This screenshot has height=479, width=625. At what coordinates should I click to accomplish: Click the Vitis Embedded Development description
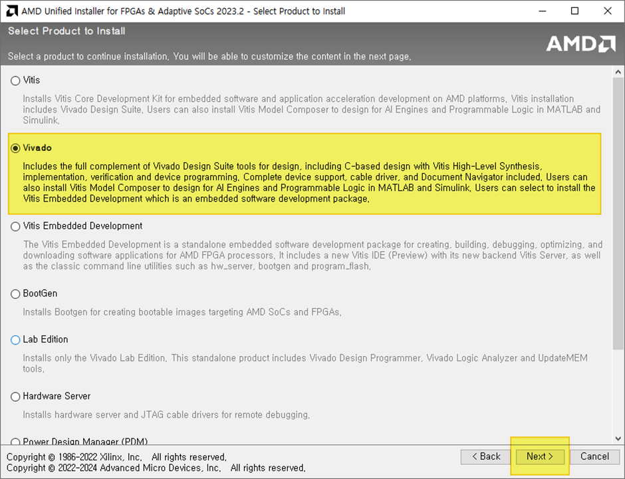click(x=313, y=255)
